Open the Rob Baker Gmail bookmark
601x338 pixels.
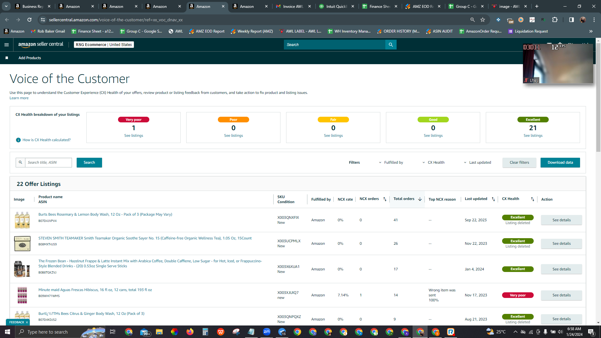coord(48,31)
